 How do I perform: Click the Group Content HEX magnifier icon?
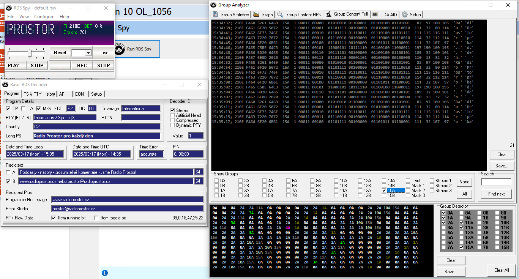click(280, 14)
